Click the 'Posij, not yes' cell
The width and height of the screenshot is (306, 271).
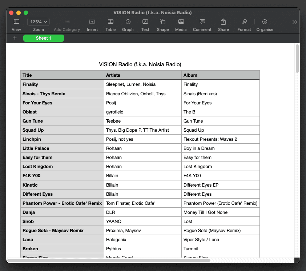[x=143, y=139]
